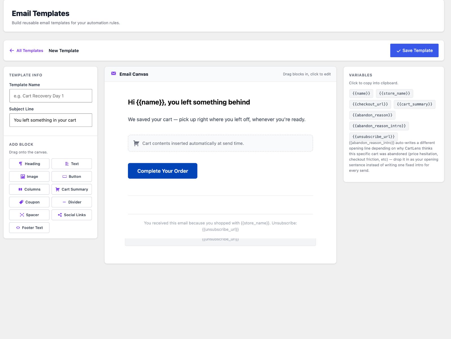Copy the {{abandon_reason_intro}} variable chip
The height and width of the screenshot is (339, 451).
[x=379, y=126]
